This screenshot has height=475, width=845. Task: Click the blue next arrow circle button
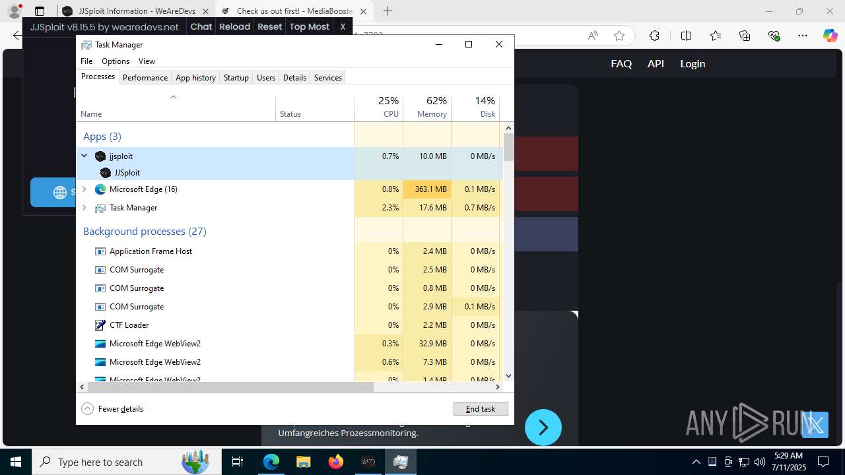point(543,427)
